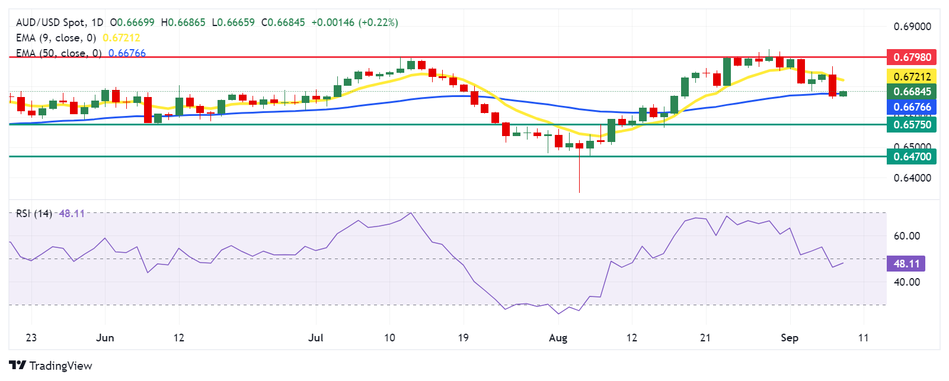Select the 0.65750 support level label

[x=912, y=124]
